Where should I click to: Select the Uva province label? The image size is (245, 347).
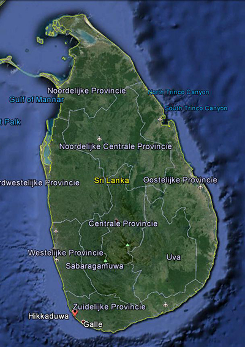174,257
